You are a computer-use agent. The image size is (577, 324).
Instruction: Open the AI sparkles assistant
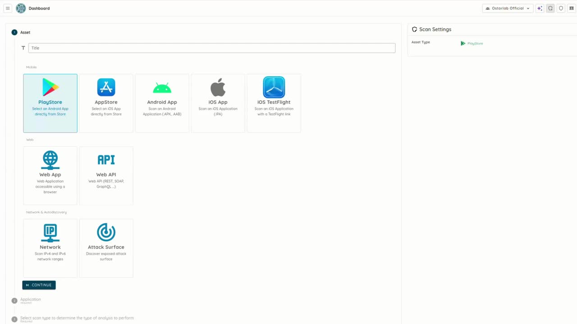click(x=540, y=8)
